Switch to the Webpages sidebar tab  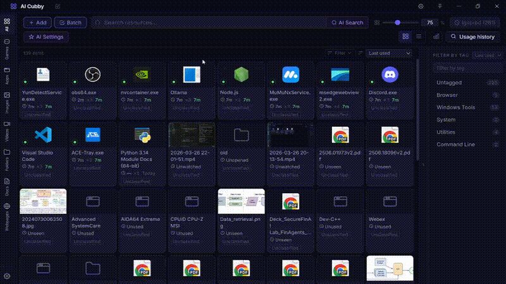click(7, 216)
